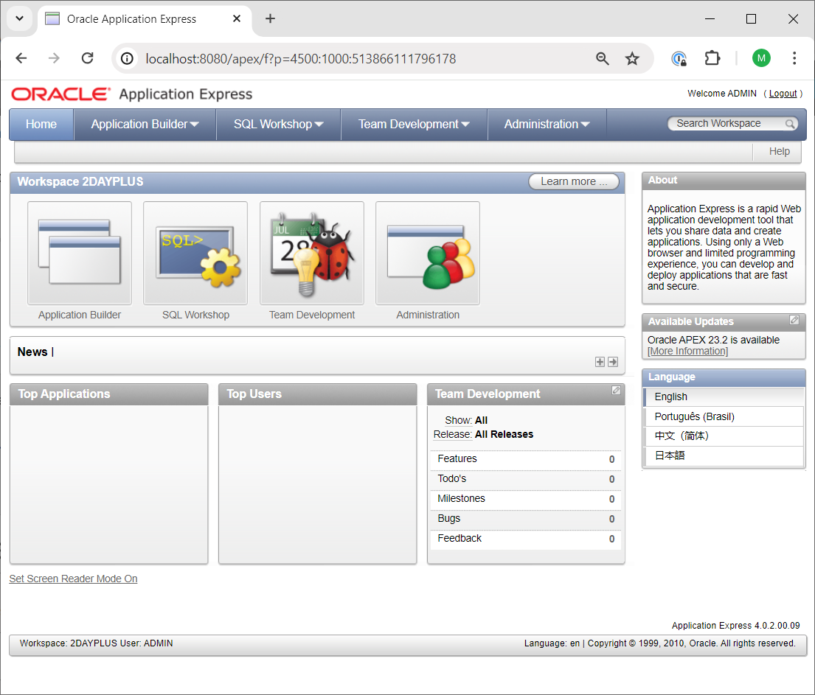Viewport: 815px width, 695px height.
Task: Click the Oracle logo
Action: [x=60, y=94]
